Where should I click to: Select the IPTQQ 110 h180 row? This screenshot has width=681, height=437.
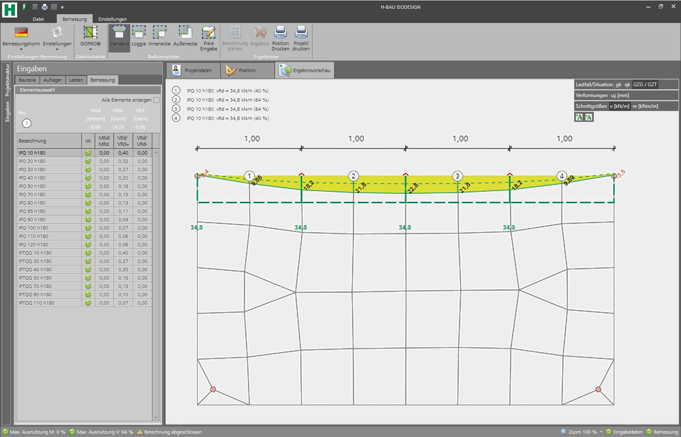pos(84,303)
